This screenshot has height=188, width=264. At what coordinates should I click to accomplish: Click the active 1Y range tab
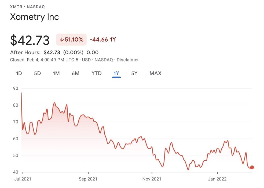tap(116, 73)
